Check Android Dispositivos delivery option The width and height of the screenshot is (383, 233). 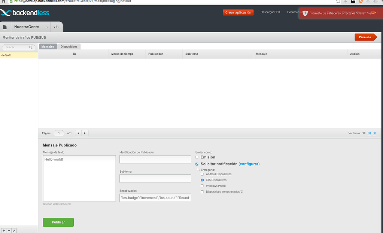[202, 174]
